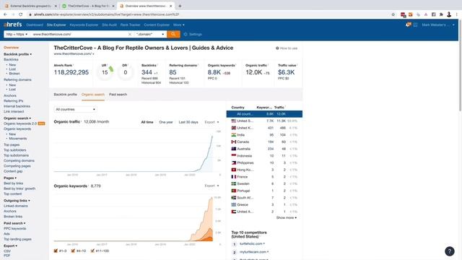Image resolution: width=462 pixels, height=260 pixels.
Task: Click into the target URL input field
Action: (x=79, y=34)
